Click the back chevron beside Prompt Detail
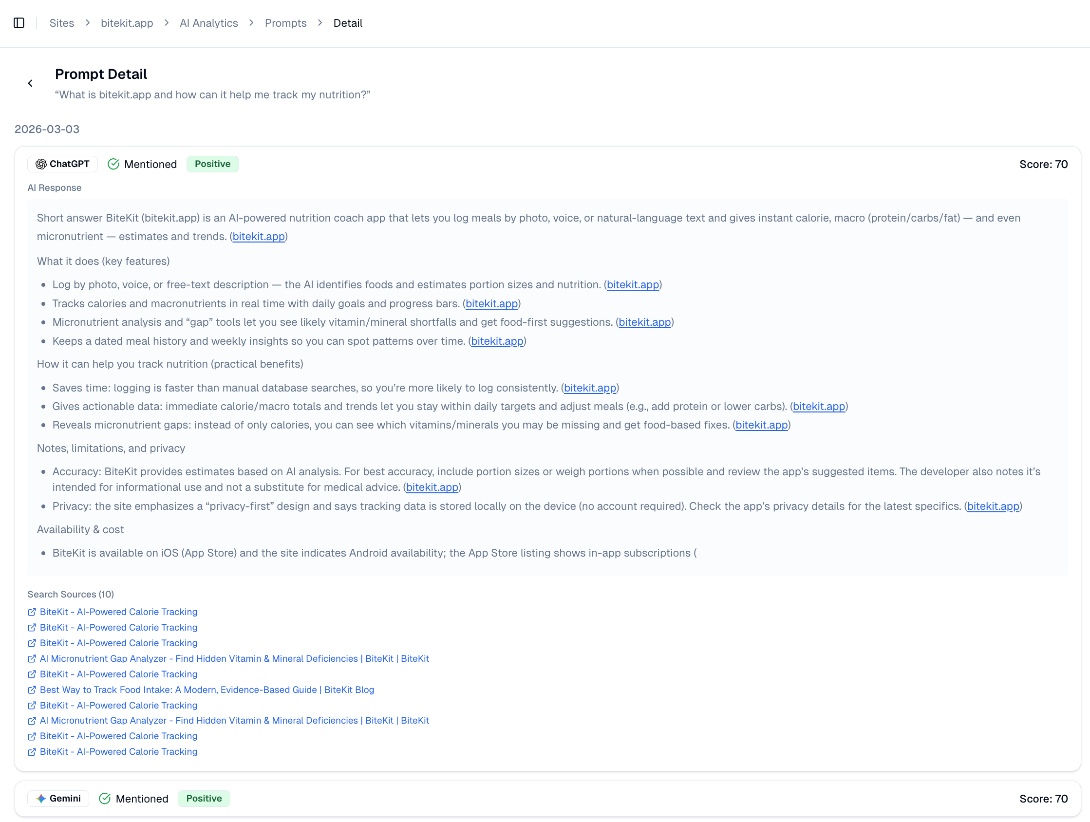This screenshot has height=822, width=1090. [x=31, y=83]
